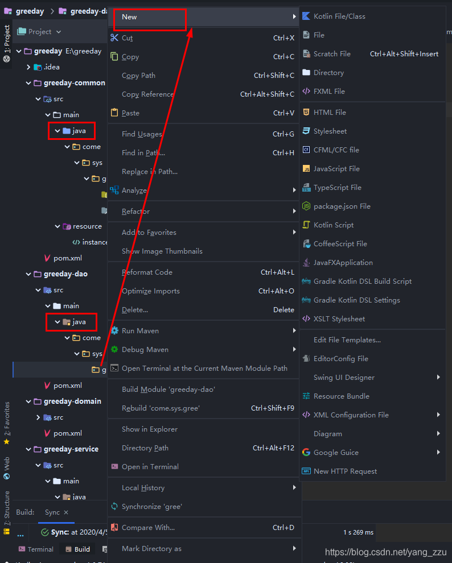Collapse the resource folder node
The height and width of the screenshot is (563, 452).
(x=57, y=226)
